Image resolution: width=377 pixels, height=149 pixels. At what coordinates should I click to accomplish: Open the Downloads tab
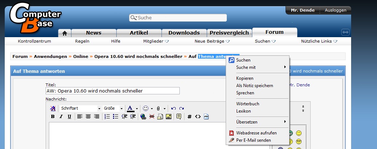pyautogui.click(x=184, y=33)
